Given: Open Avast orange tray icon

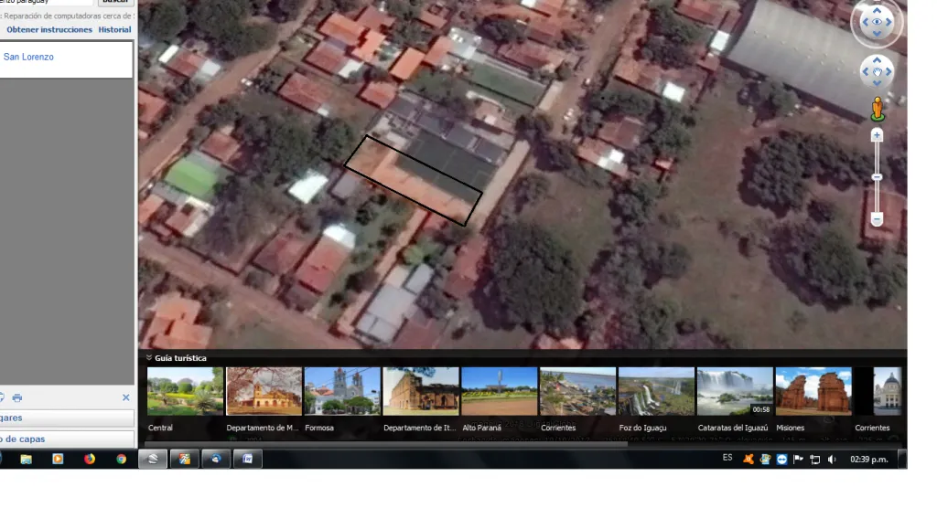Looking at the screenshot, I should click(749, 460).
